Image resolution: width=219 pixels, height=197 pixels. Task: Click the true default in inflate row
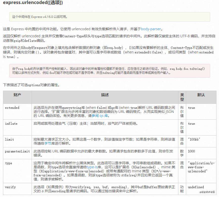pos(191,124)
